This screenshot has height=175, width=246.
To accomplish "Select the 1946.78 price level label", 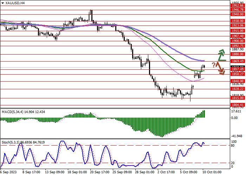I will coord(238,10).
